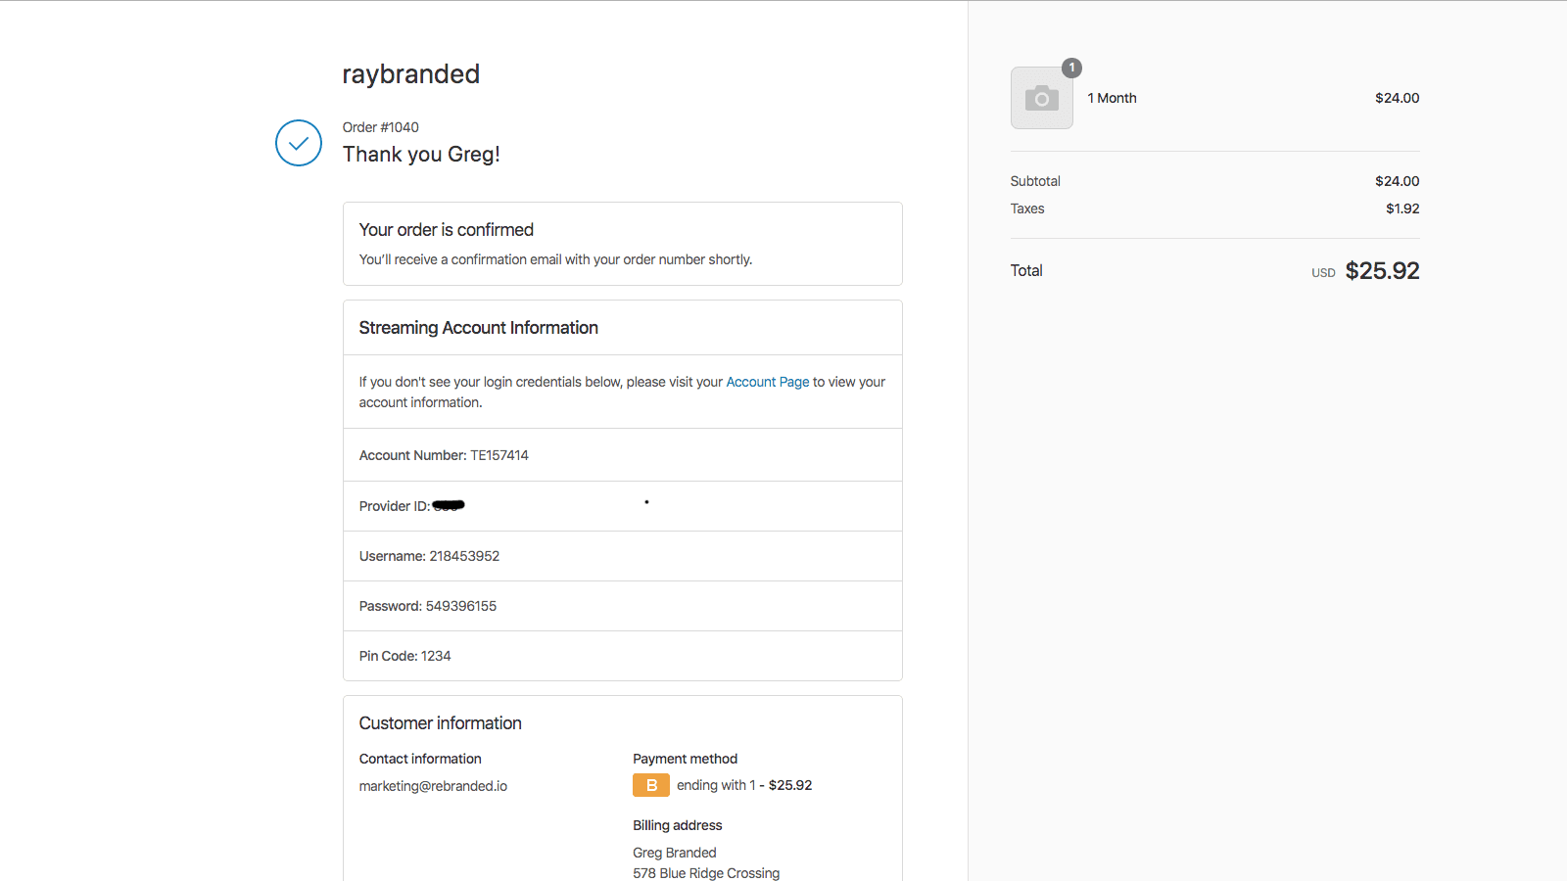Click the Total amount $25.92

click(x=1382, y=270)
